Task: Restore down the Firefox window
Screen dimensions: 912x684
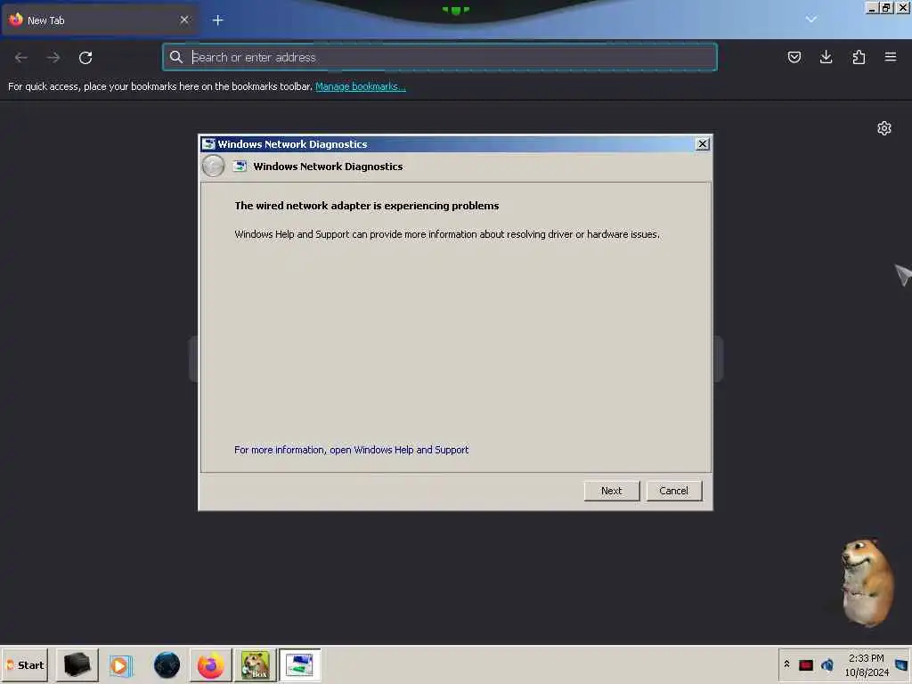Action: [x=886, y=7]
